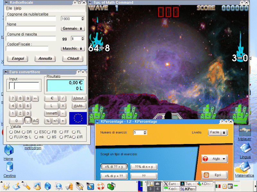Choose the 'x% di ?? = y' exercise type
Image resolution: width=257 pixels, height=192 pixels.
coord(114,167)
